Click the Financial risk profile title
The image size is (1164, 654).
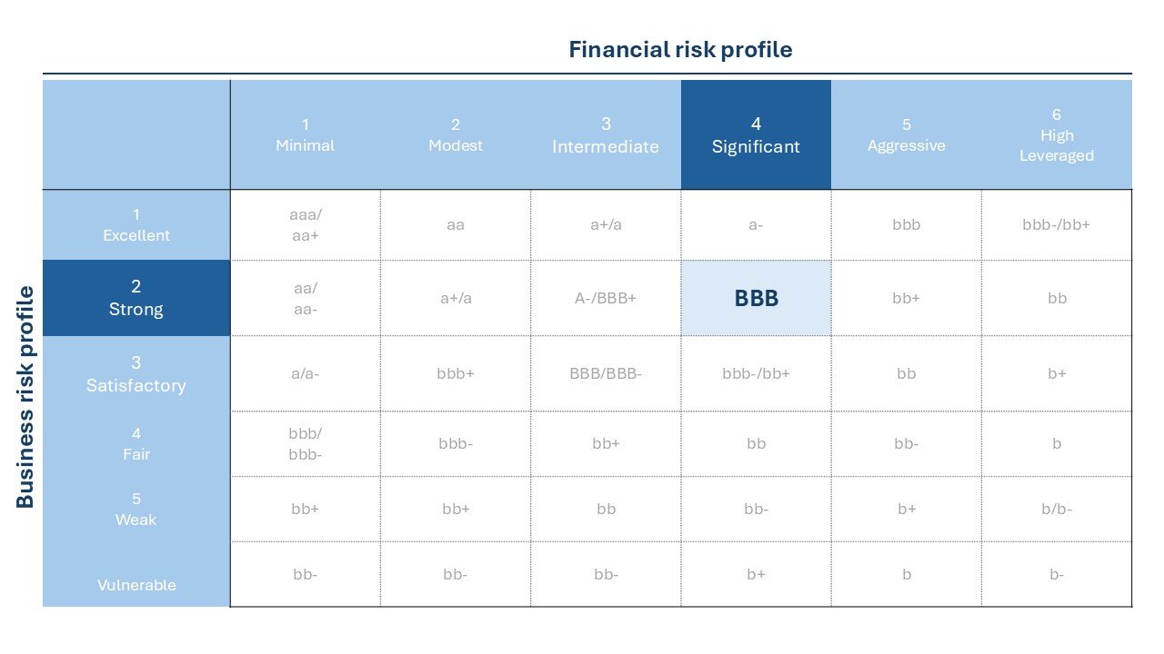(680, 50)
